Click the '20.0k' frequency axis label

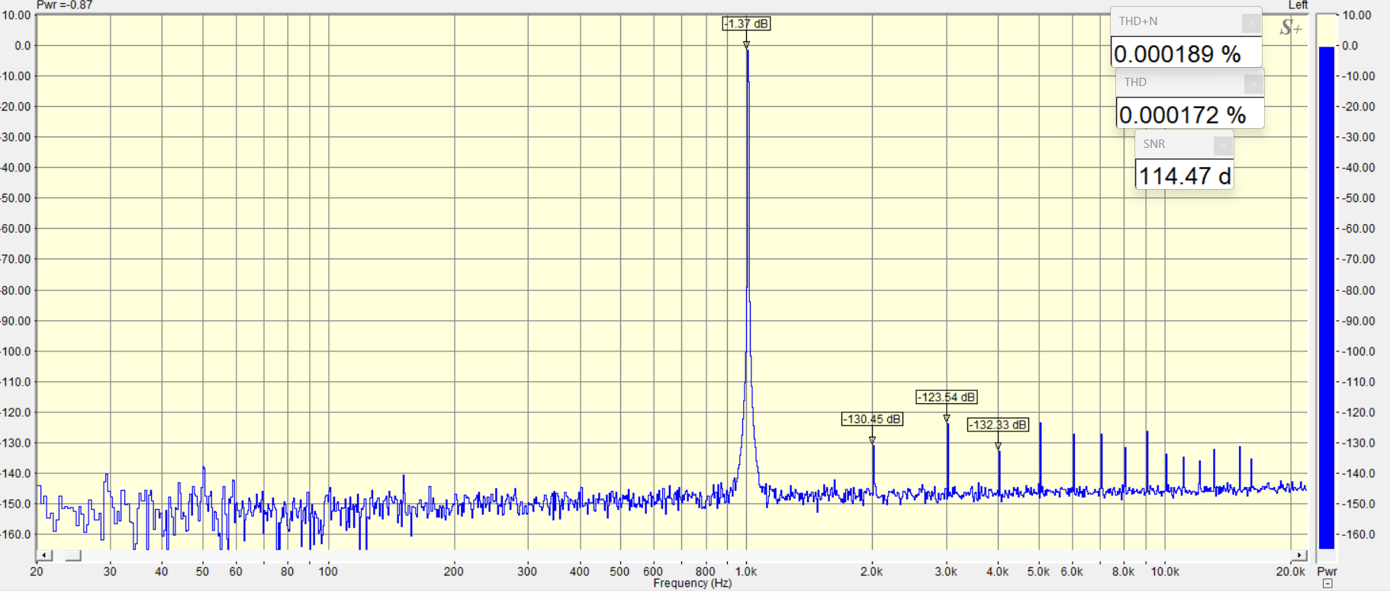[x=1291, y=572]
